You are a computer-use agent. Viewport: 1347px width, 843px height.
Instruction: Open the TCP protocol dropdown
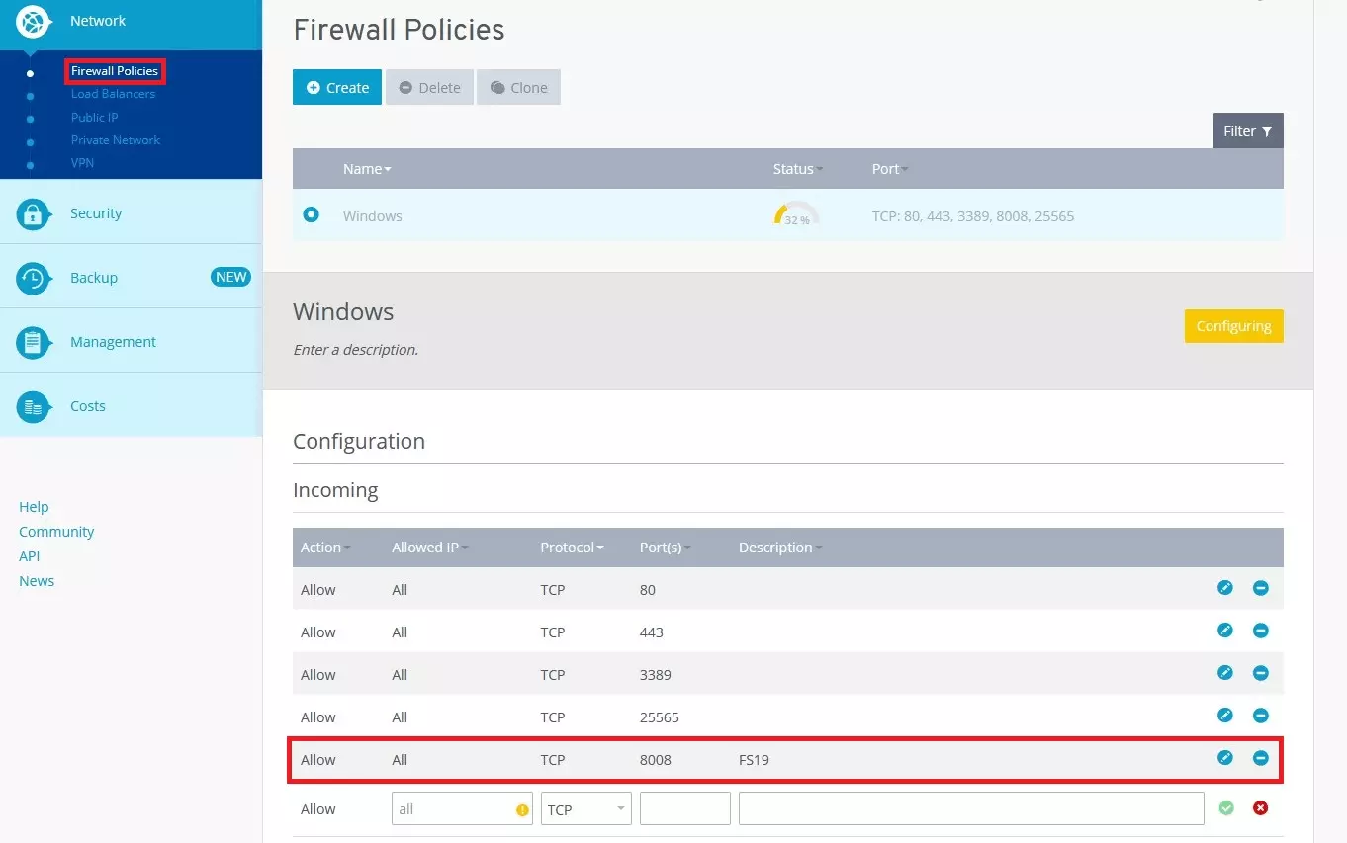585,809
